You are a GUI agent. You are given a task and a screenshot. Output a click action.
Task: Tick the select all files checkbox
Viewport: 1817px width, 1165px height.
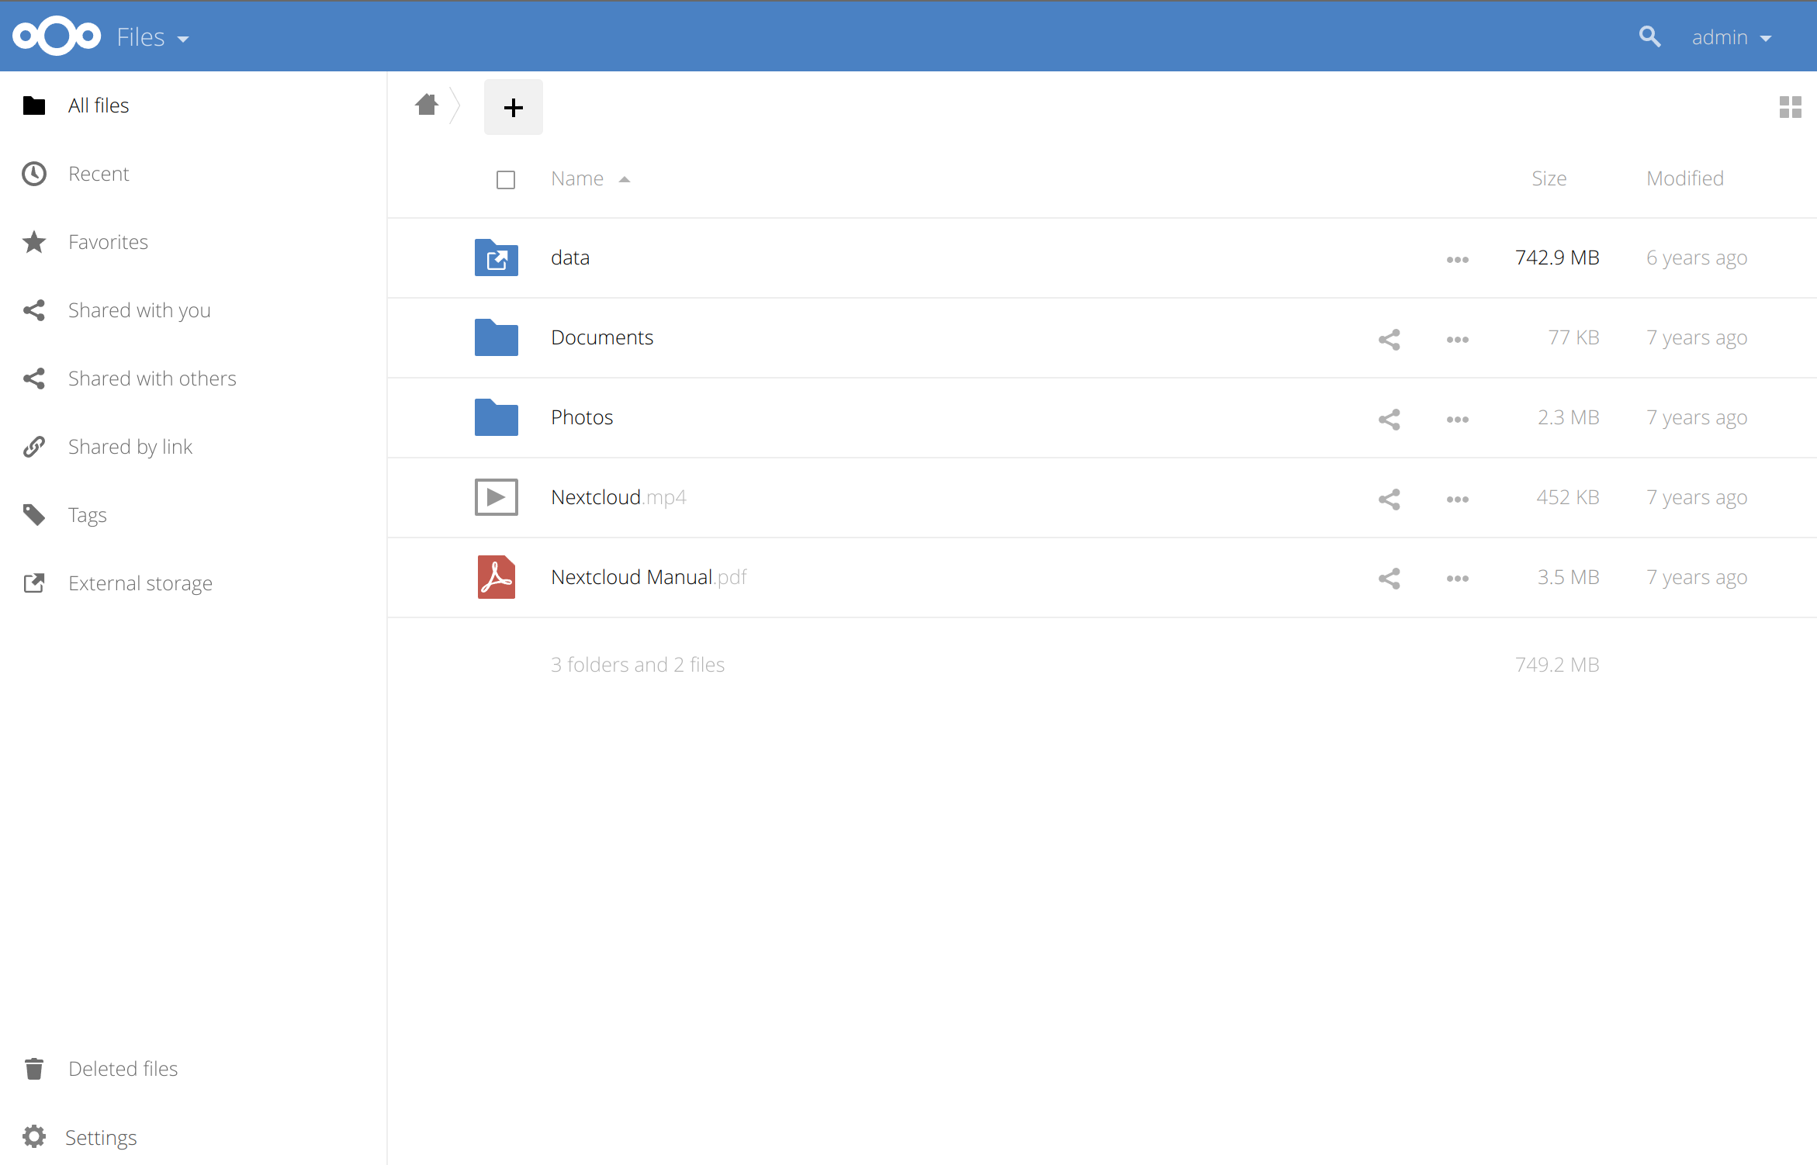(x=506, y=180)
